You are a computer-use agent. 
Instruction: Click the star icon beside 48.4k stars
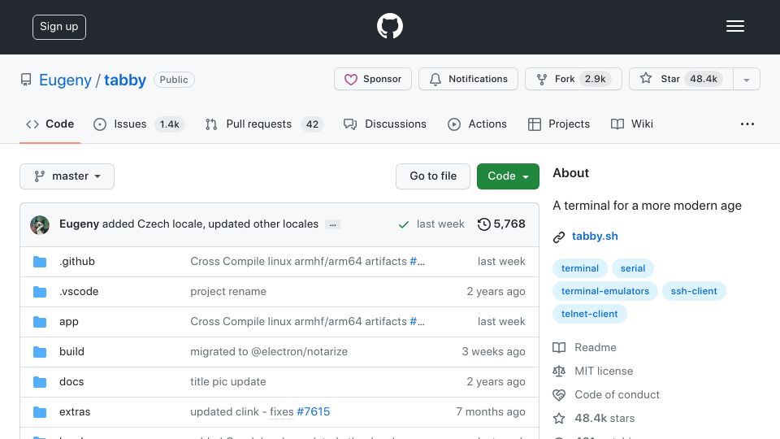click(x=559, y=419)
